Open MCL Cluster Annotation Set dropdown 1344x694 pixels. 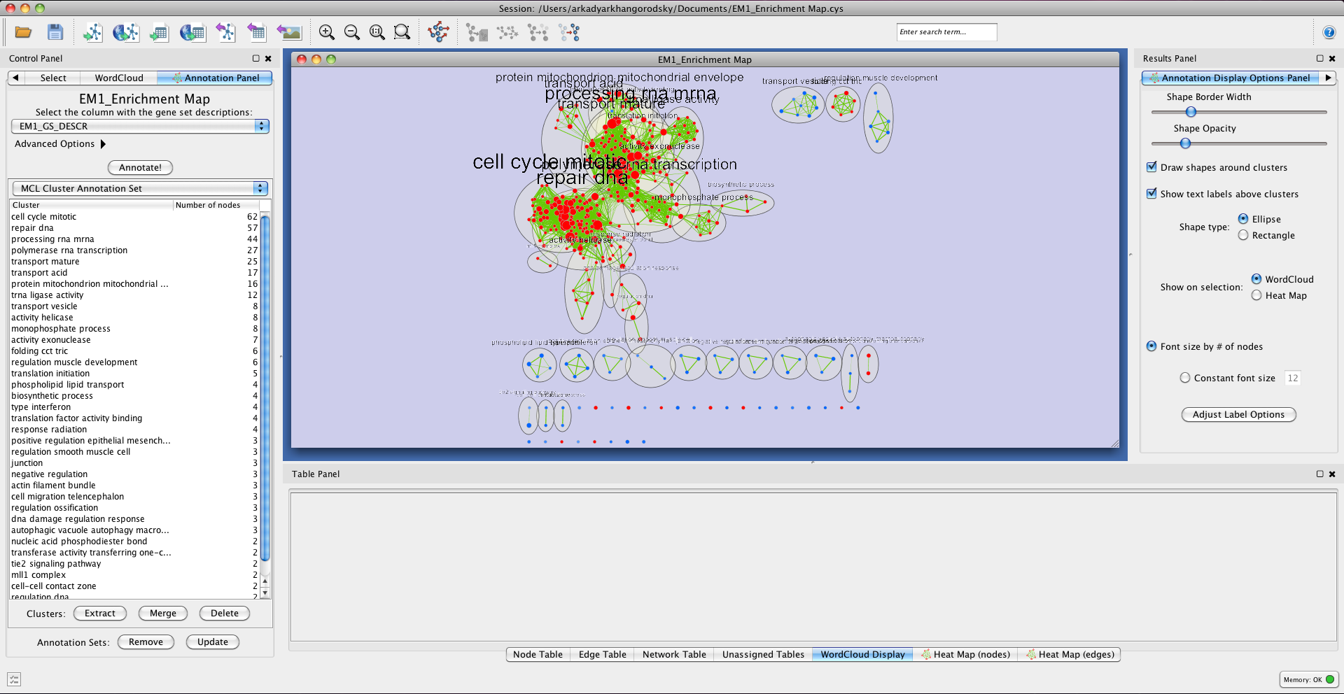(140, 188)
